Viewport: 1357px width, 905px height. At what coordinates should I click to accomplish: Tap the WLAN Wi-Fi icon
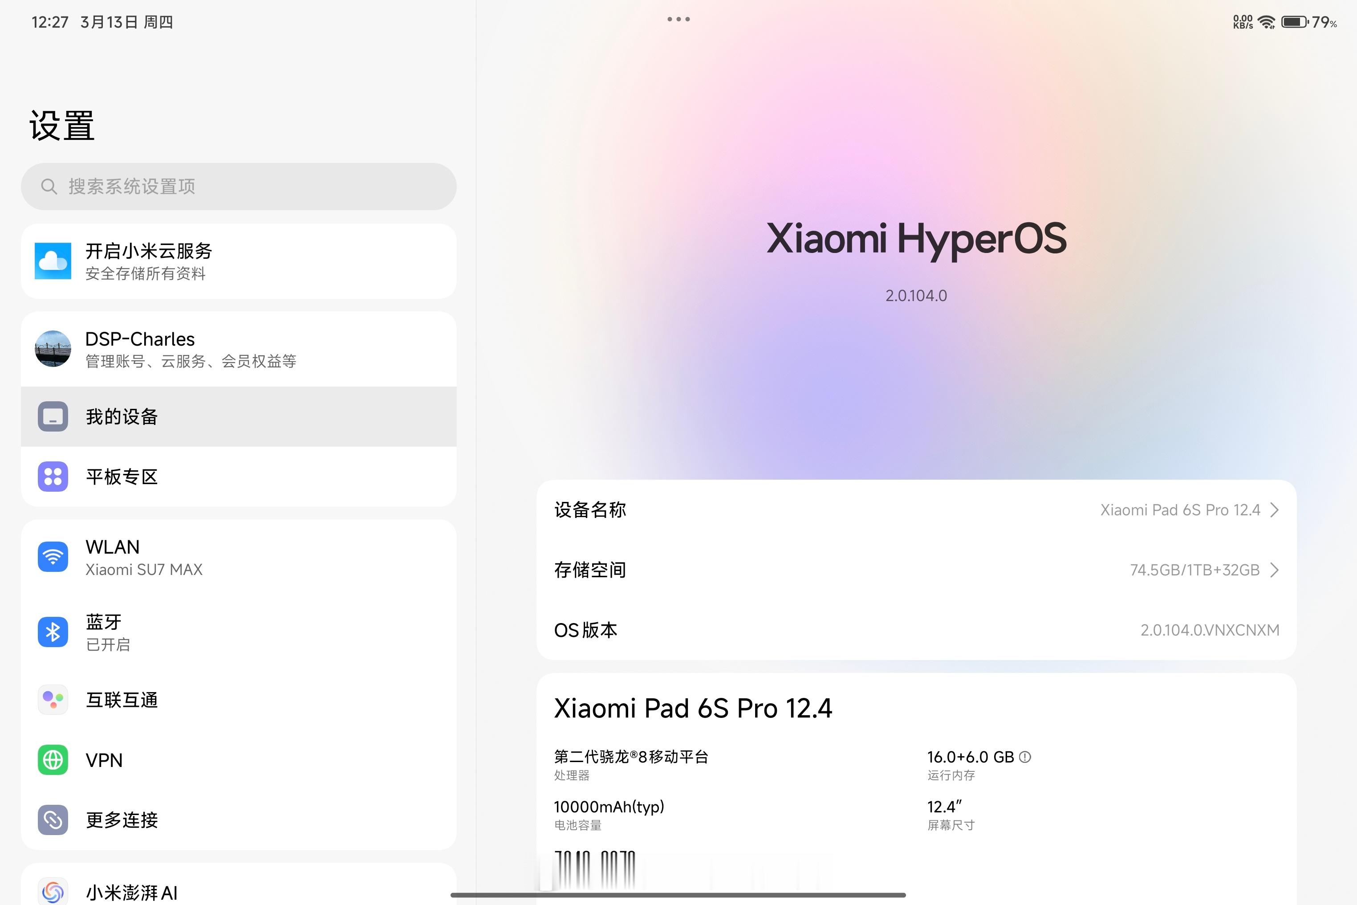[53, 557]
